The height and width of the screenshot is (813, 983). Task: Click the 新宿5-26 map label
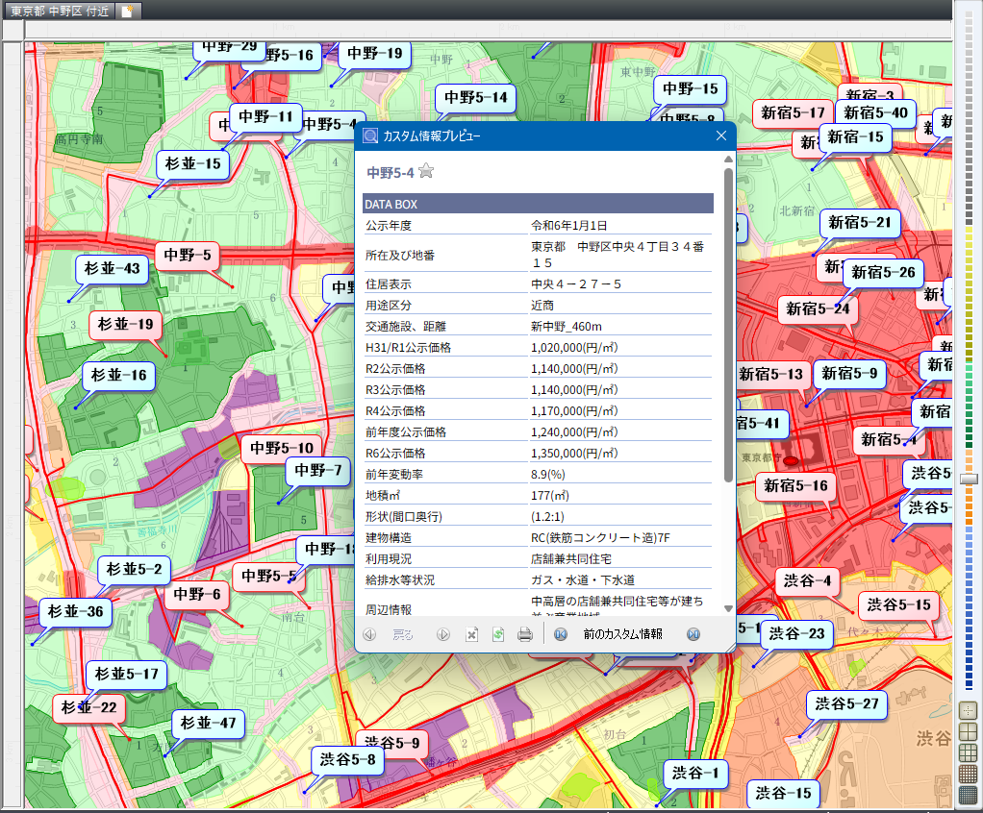pos(883,273)
